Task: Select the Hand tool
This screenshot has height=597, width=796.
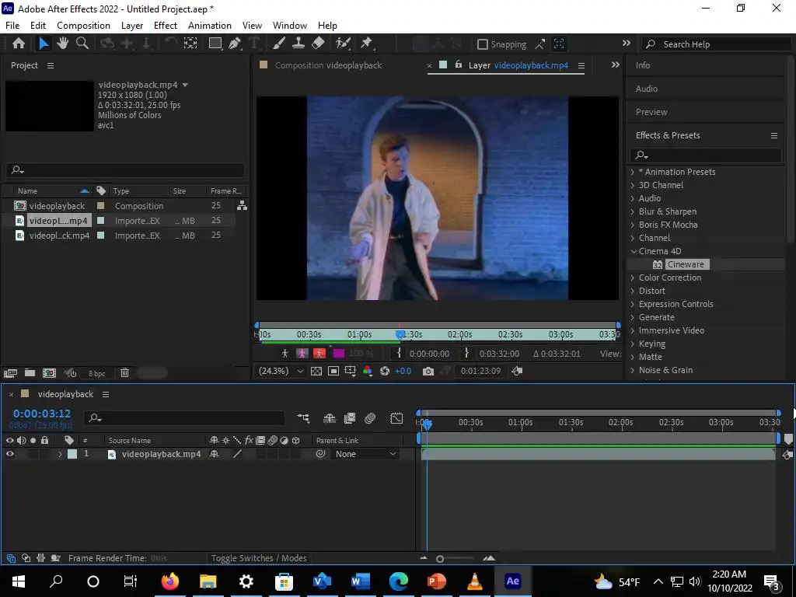Action: tap(63, 44)
